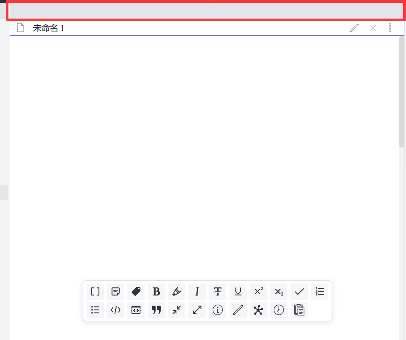
Task: Apply strikethrough formatting
Action: pos(218,291)
